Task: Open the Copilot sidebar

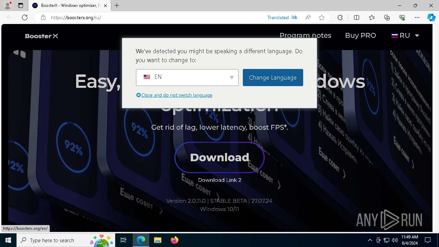Action: point(431,17)
